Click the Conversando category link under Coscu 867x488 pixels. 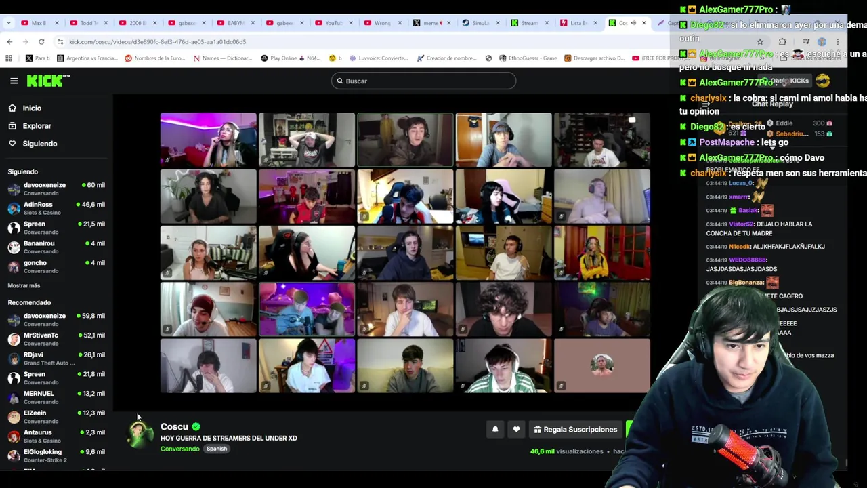click(x=180, y=449)
